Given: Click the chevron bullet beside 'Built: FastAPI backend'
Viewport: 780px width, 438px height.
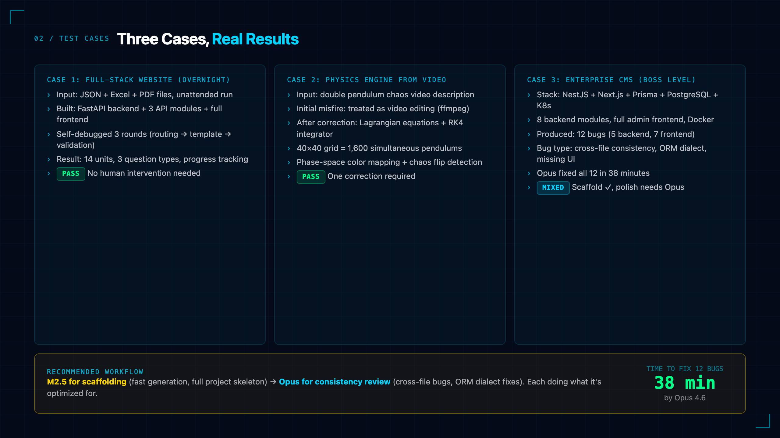Looking at the screenshot, I should coord(49,109).
